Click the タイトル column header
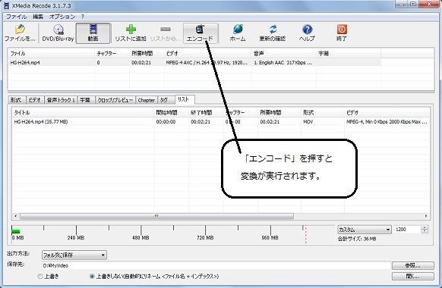 pyautogui.click(x=83, y=113)
